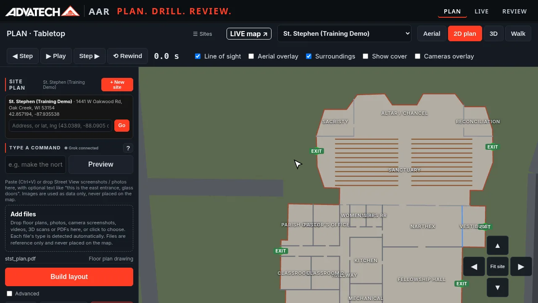This screenshot has height=303, width=538.
Task: Click the Build layout button
Action: click(69, 277)
